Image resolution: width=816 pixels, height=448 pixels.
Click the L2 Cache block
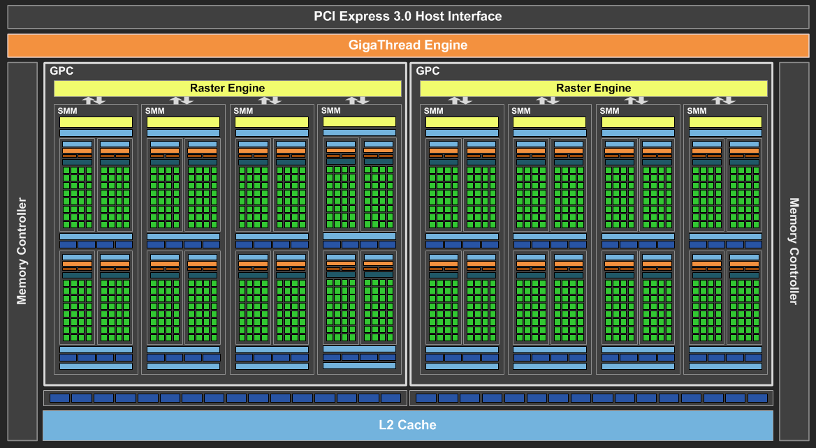click(407, 425)
